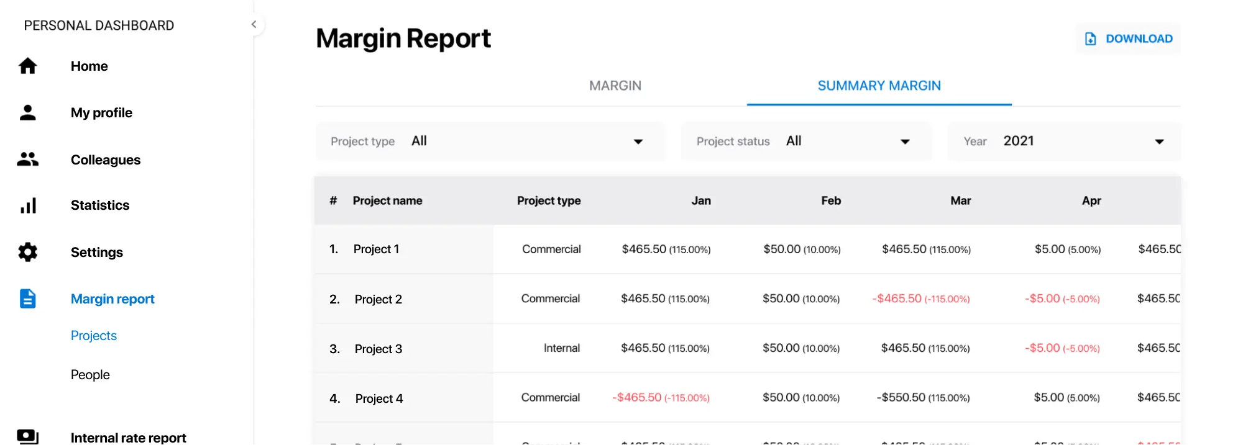Go to My profile

(x=101, y=112)
